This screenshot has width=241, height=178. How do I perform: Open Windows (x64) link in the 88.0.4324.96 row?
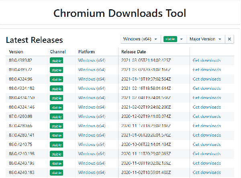(x=92, y=79)
